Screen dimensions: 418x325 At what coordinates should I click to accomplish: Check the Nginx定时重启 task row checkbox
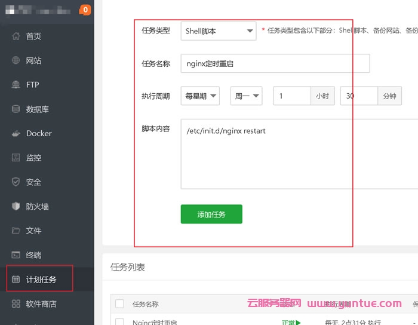pos(119,322)
